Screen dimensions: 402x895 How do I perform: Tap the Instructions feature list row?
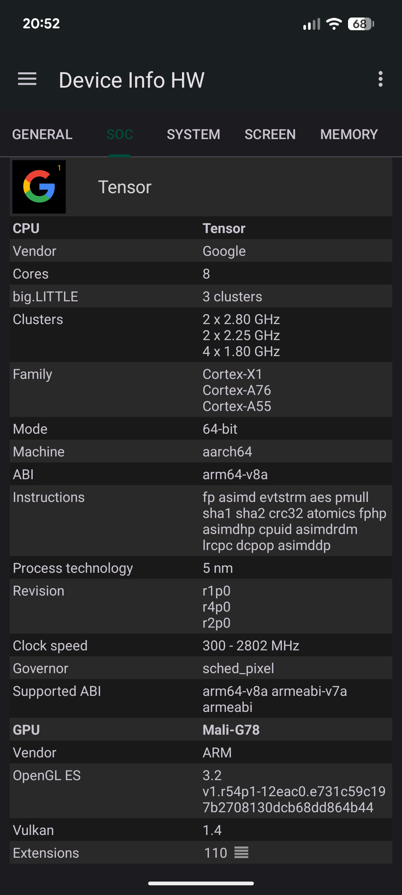[201, 521]
